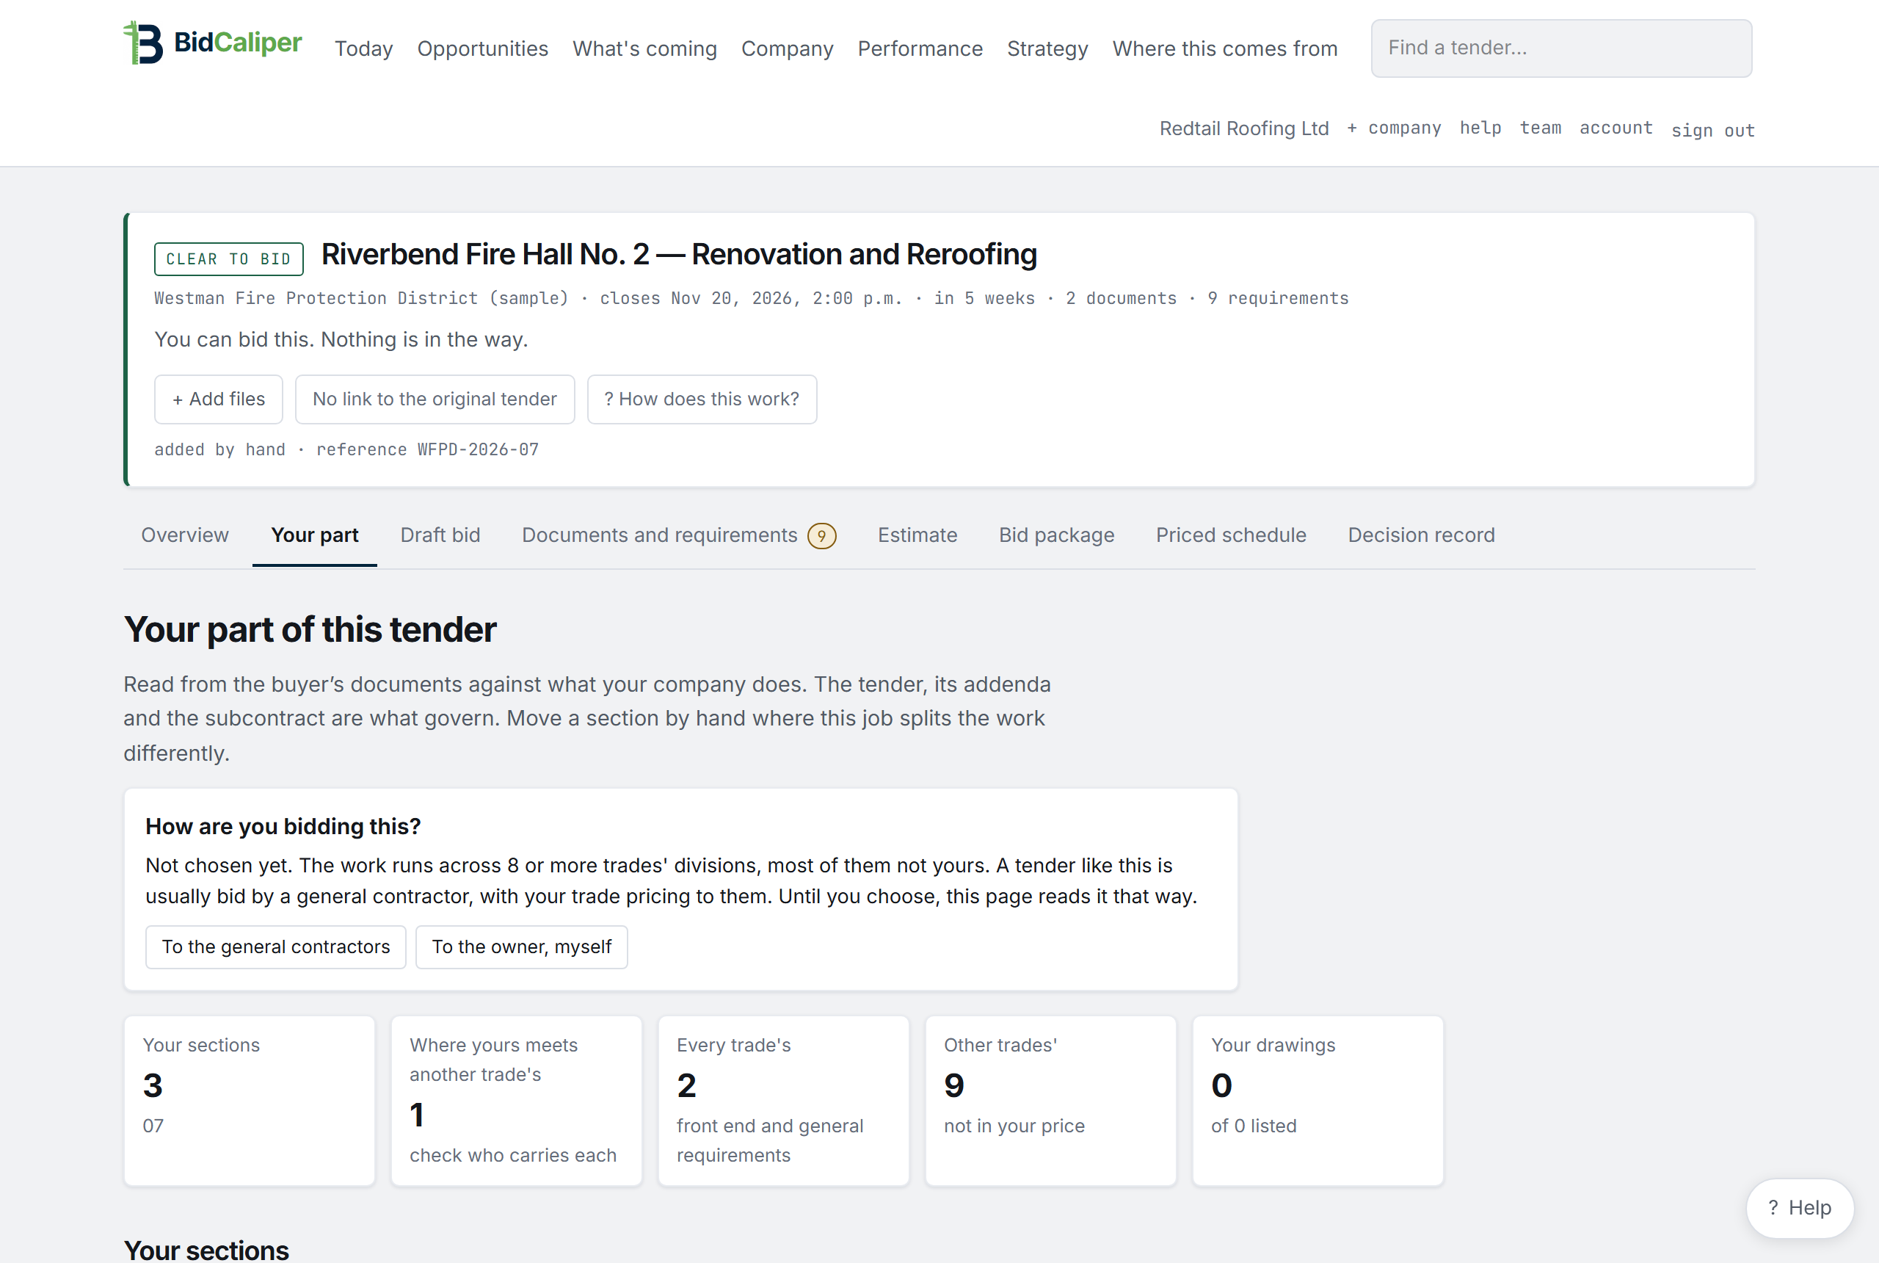Choose 'To the general contractors' option
This screenshot has height=1263, width=1879.
tap(275, 947)
